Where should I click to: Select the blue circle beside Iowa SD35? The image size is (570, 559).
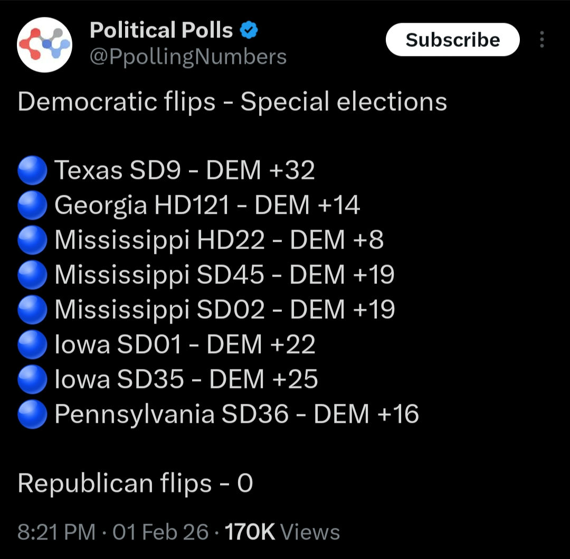point(33,380)
